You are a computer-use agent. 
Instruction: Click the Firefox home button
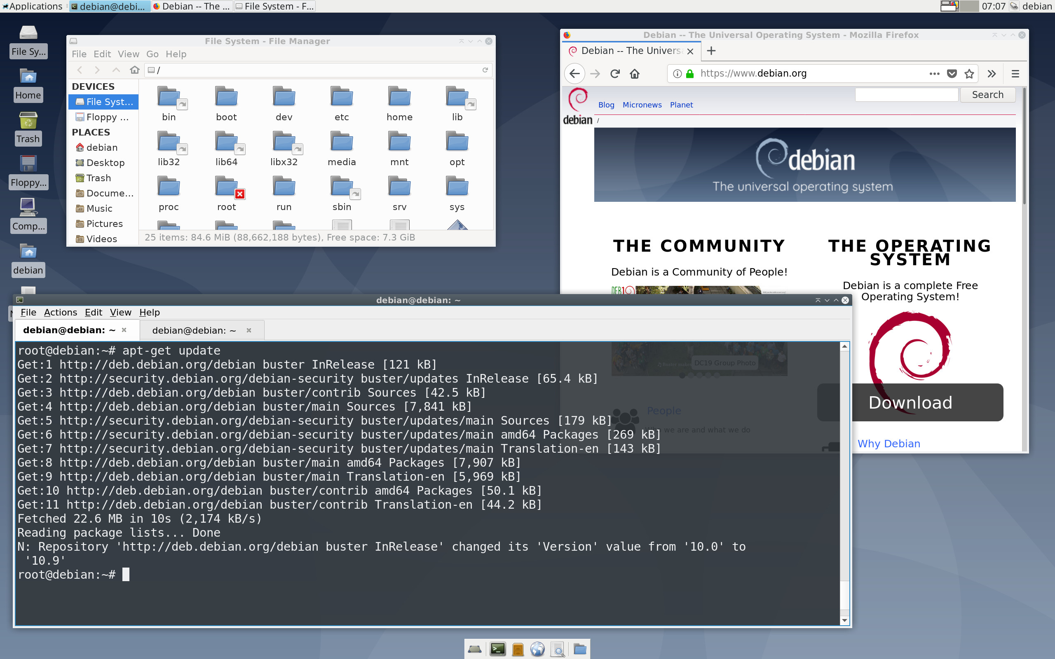click(635, 74)
